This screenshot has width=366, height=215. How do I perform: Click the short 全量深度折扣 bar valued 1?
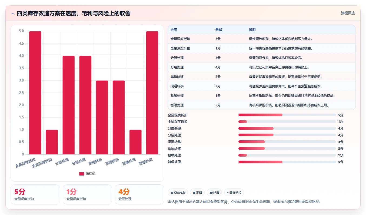52,142
